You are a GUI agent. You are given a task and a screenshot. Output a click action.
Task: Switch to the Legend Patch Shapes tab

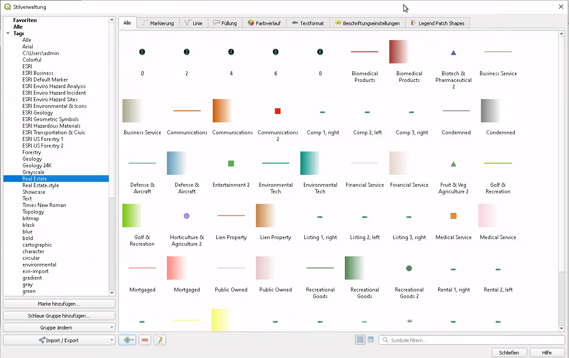click(437, 23)
